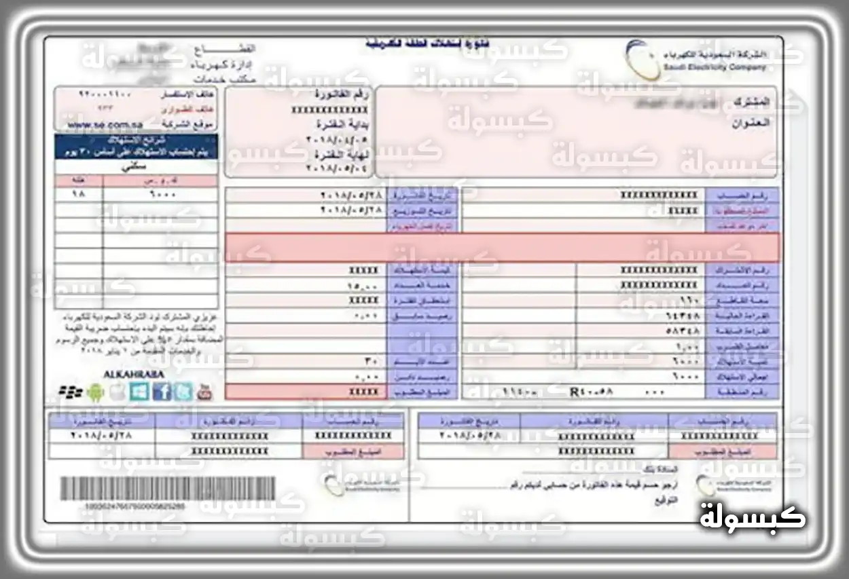Click the barcode at bottom left
Viewport: 849px width, 579px height.
(x=168, y=489)
